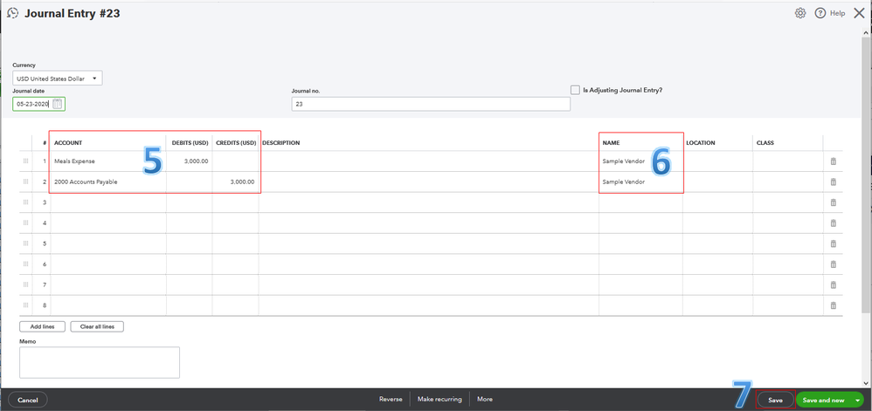The image size is (872, 411).
Task: Click Reverse in bottom bar
Action: (391, 400)
